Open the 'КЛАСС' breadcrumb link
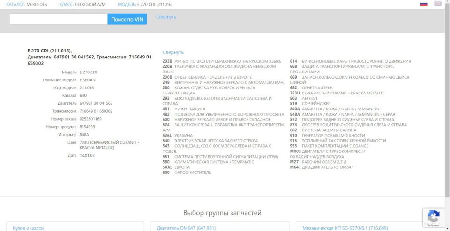 66,5
